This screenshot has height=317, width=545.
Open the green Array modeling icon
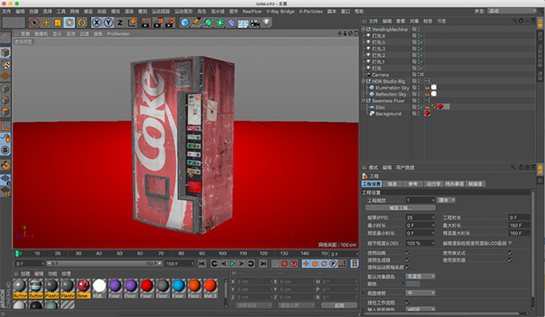(x=220, y=22)
